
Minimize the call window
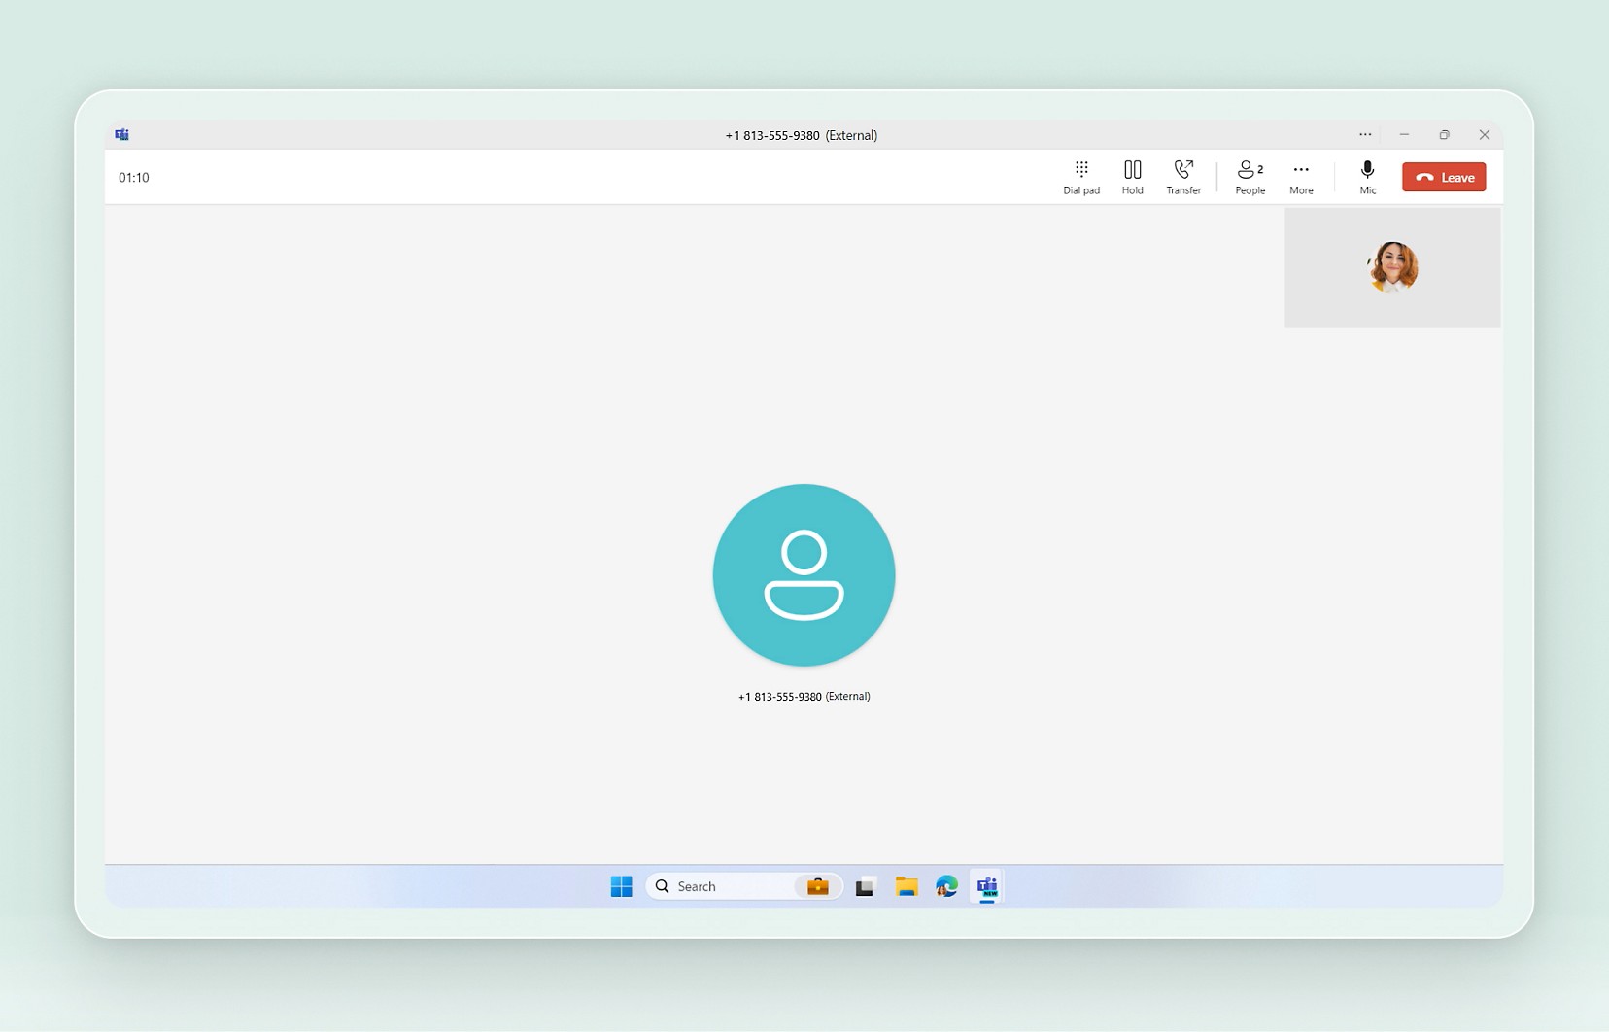1404,135
